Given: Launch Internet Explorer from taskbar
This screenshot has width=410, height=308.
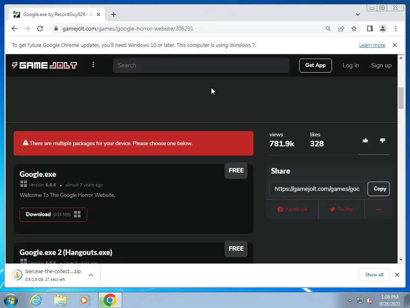Looking at the screenshot, I should (x=36, y=300).
